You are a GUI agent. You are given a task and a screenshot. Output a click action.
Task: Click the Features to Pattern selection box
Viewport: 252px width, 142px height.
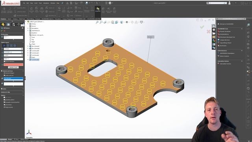point(13,79)
